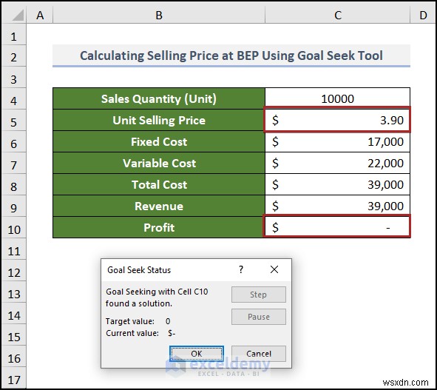Click the 'Goal Seek Status' dialog title

point(139,270)
